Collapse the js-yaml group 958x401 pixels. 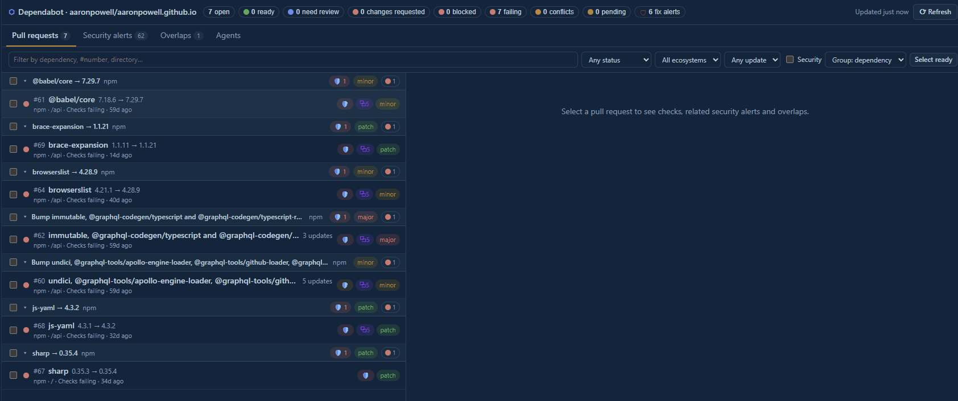pos(25,307)
